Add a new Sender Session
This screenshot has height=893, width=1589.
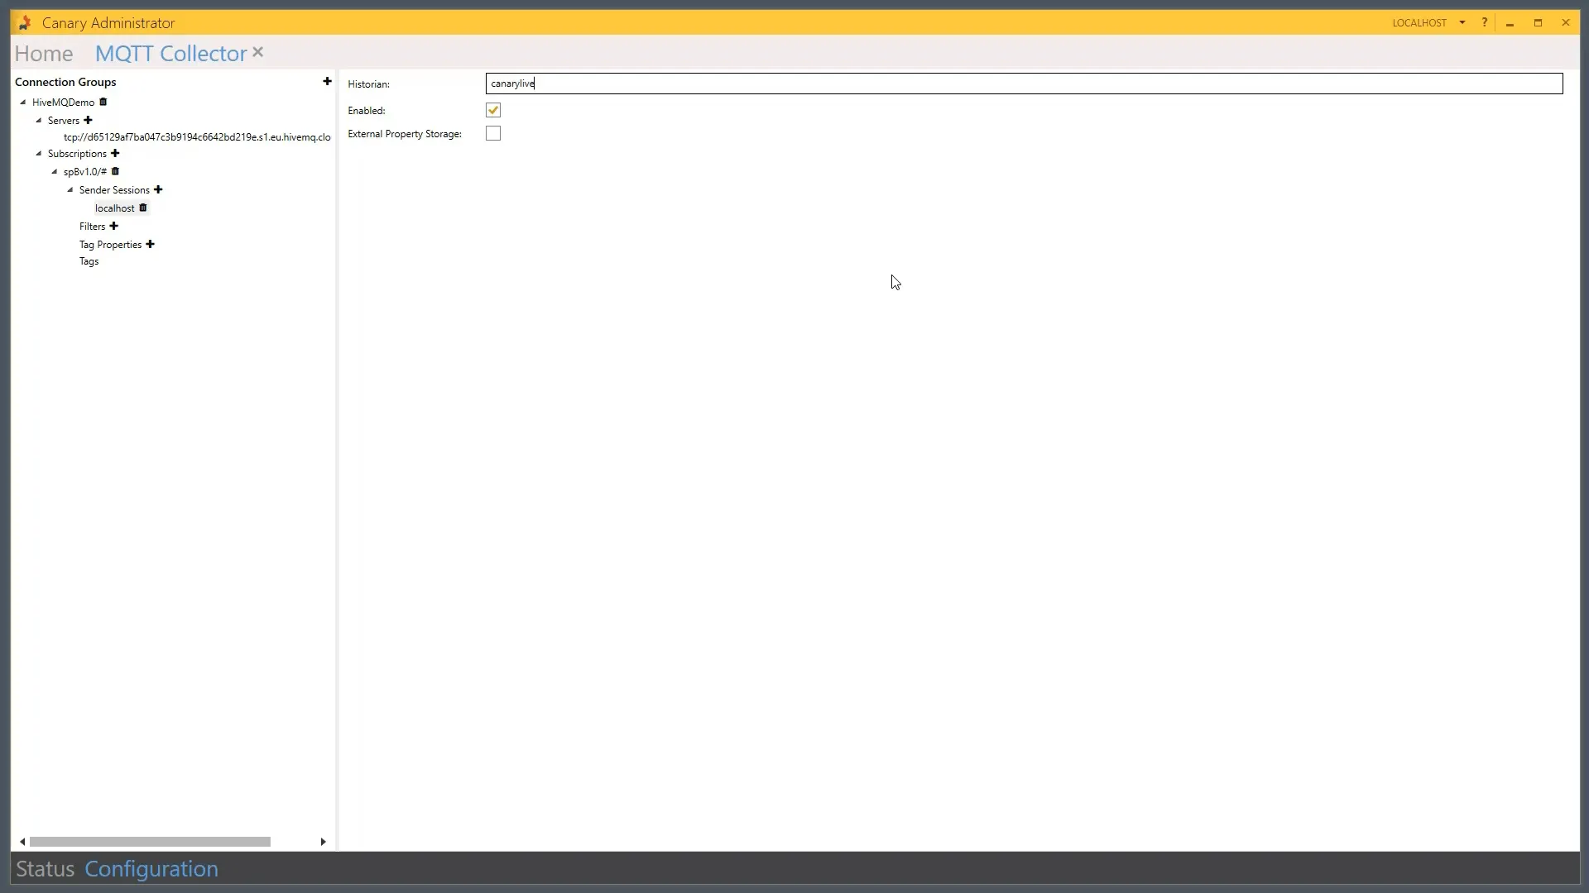tap(158, 189)
